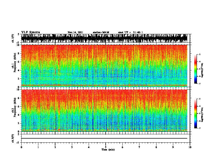Click ch.1 frequency axis tick "4"
The image size is (214, 165).
[x=19, y=70]
